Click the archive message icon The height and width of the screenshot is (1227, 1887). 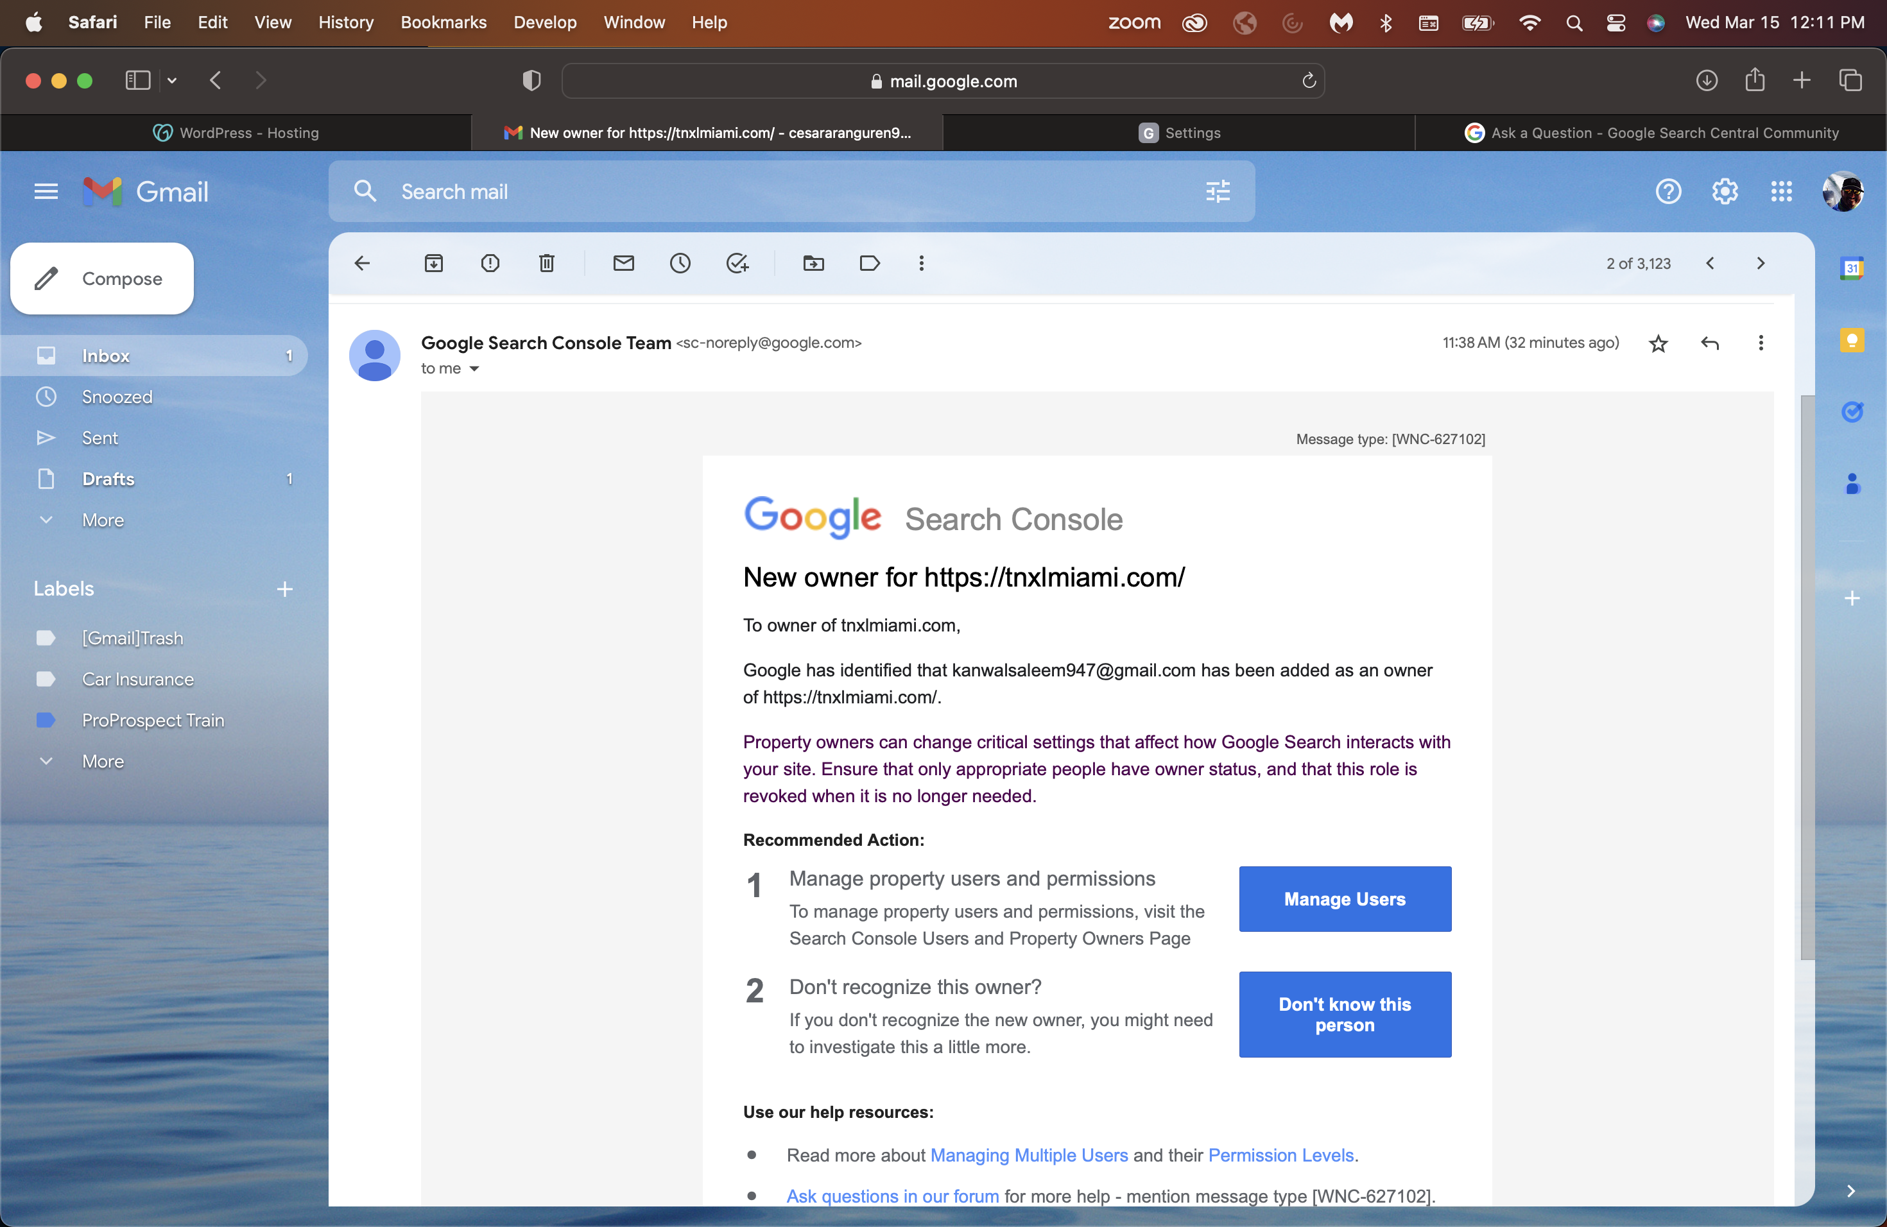[436, 262]
